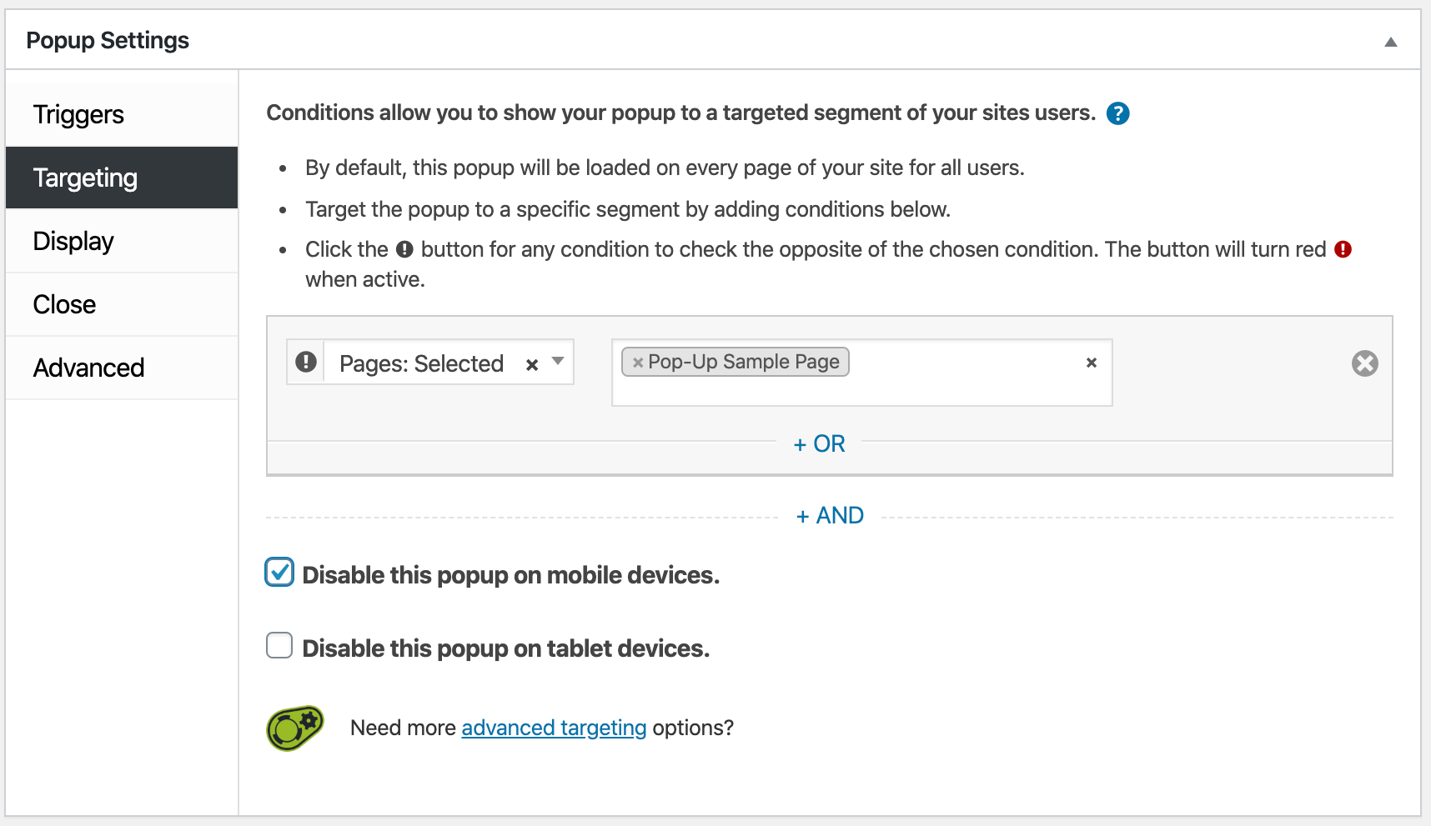1431x826 pixels.
Task: Click the blue help question mark icon
Action: [1117, 113]
